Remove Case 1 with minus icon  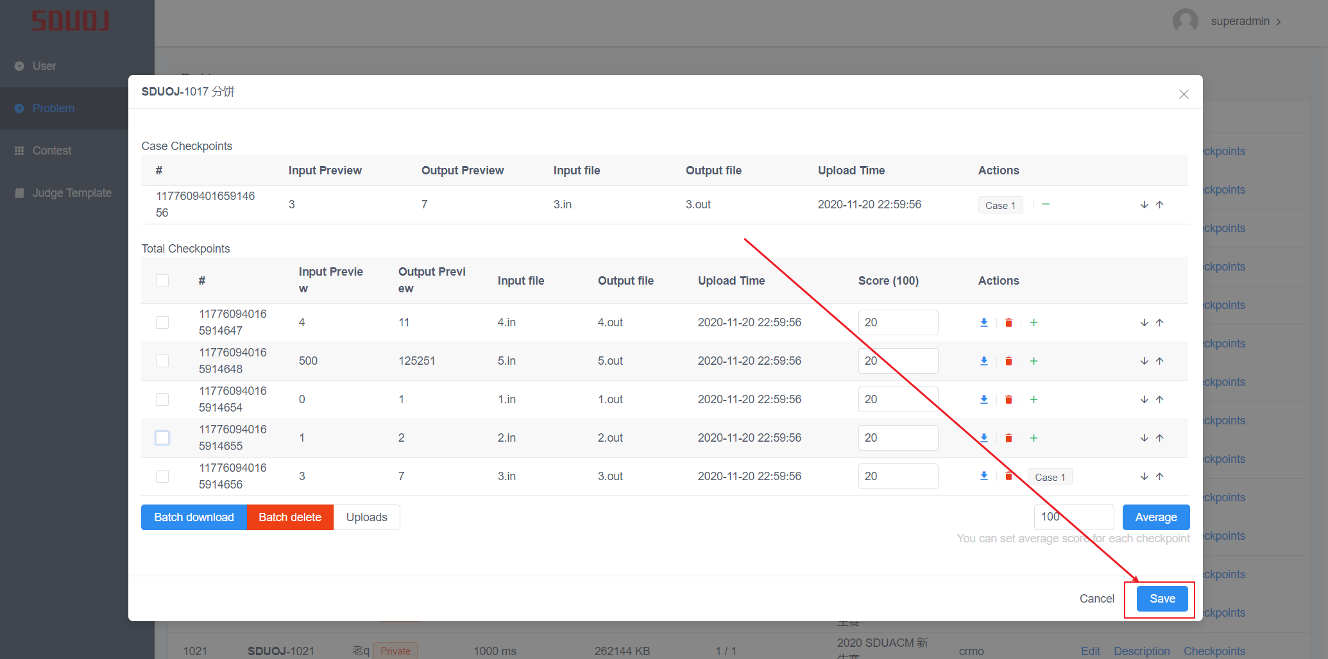click(x=1046, y=204)
